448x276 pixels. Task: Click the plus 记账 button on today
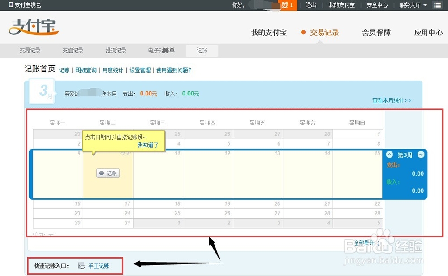[x=108, y=173]
